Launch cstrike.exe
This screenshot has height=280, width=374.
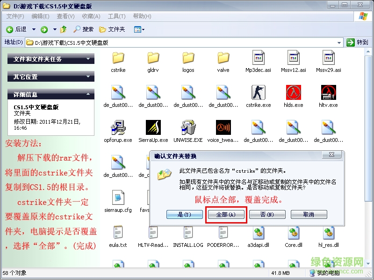[x=258, y=92]
